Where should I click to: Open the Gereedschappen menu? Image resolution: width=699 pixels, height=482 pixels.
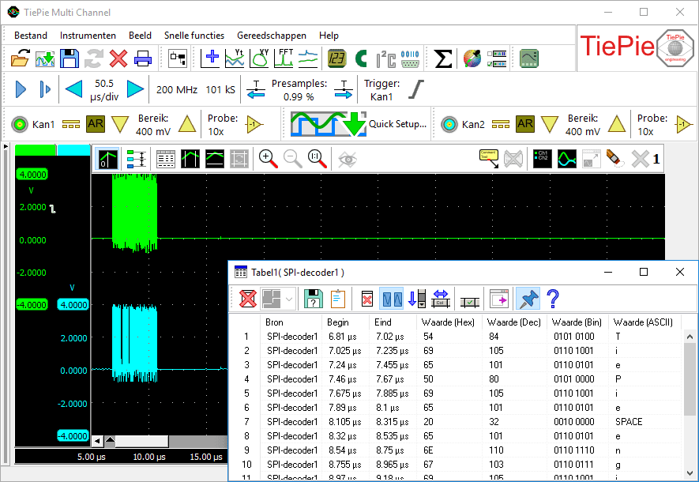click(272, 36)
